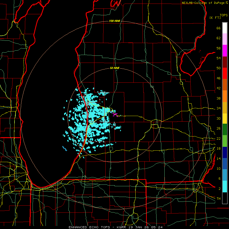Viewport: 229px width, 229px height.
Task: Click the dark red 54 K FT swatch
Action: pyautogui.click(x=225, y=62)
